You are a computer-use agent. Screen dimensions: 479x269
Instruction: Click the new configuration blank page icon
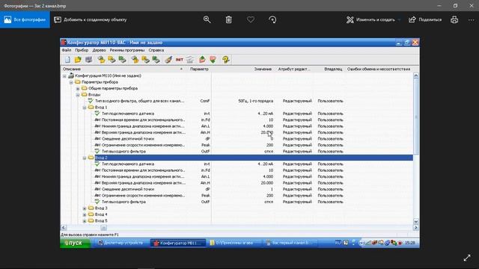click(67, 60)
